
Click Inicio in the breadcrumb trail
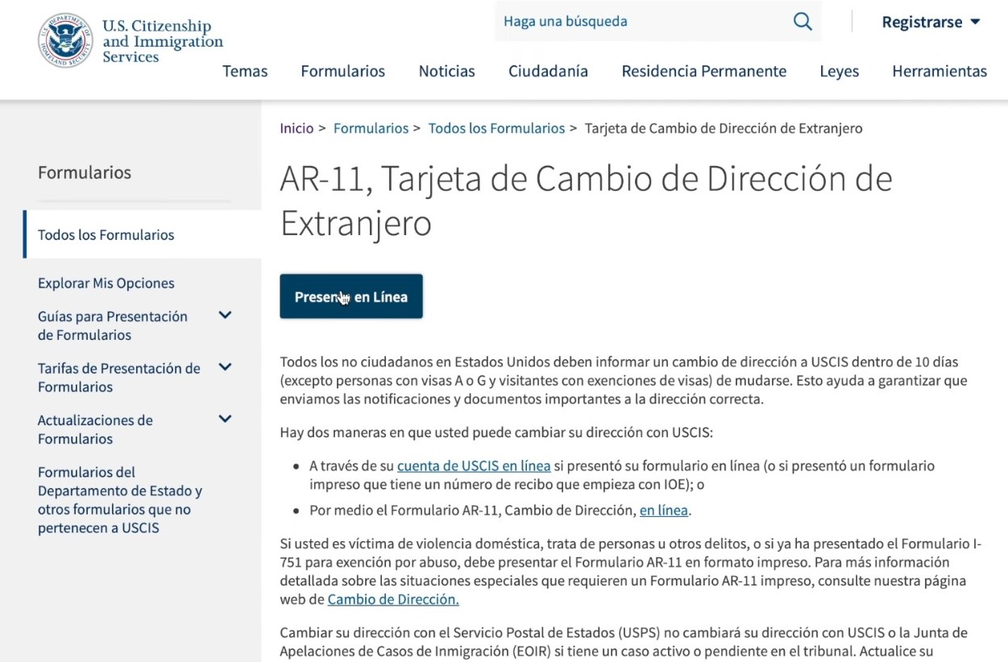(296, 128)
